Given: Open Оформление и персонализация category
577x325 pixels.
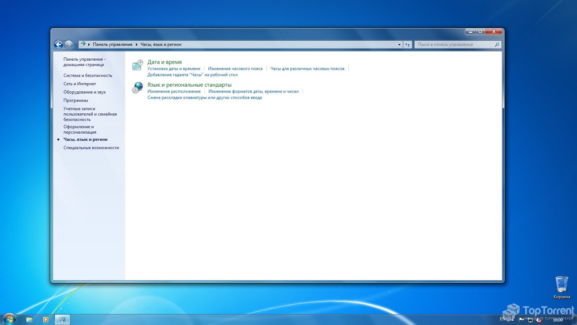Looking at the screenshot, I should coord(80,129).
